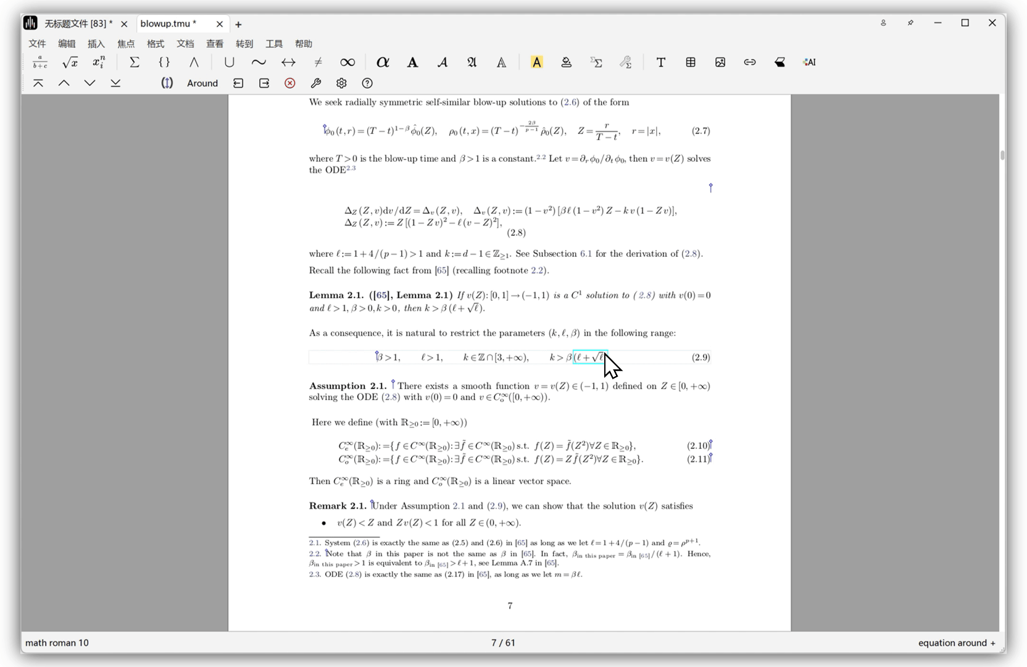Click the insert link chain icon
The image size is (1027, 667).
[x=750, y=62]
